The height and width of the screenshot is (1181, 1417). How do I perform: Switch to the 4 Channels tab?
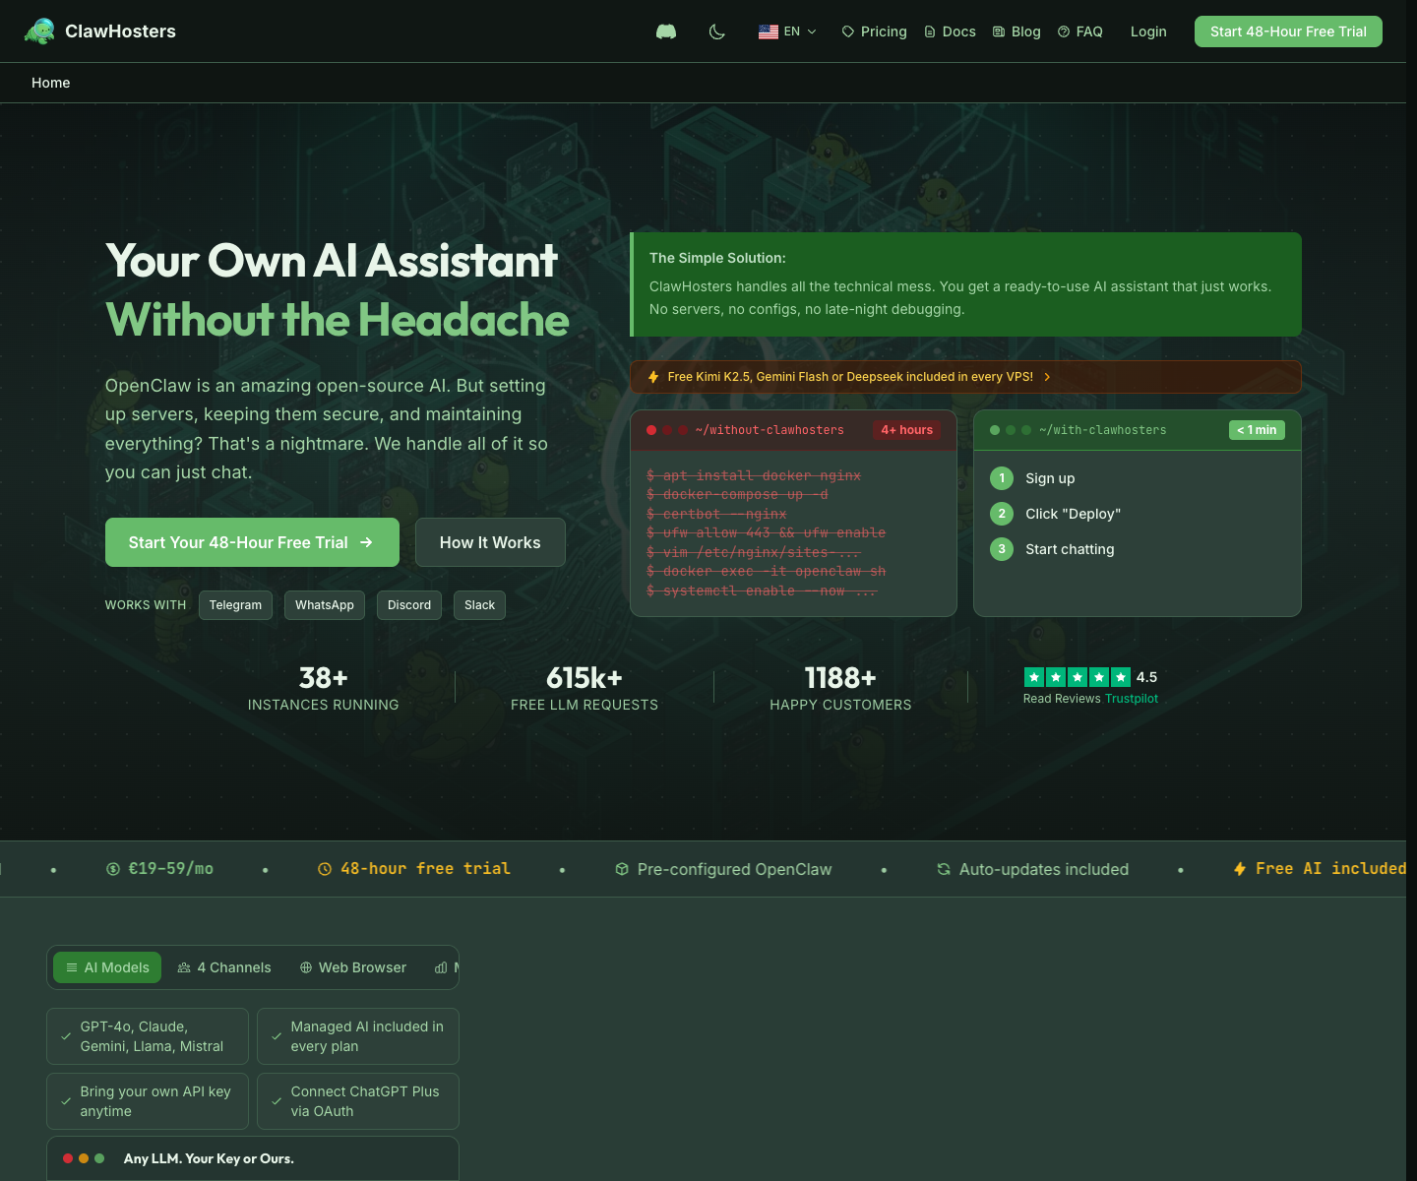(x=224, y=967)
